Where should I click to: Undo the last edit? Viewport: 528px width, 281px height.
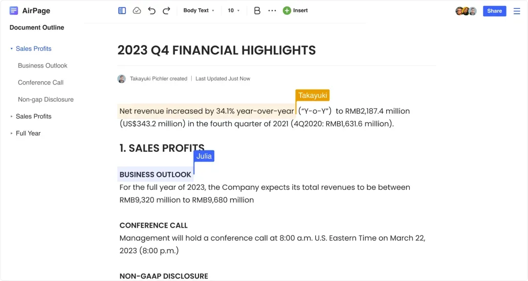click(152, 11)
